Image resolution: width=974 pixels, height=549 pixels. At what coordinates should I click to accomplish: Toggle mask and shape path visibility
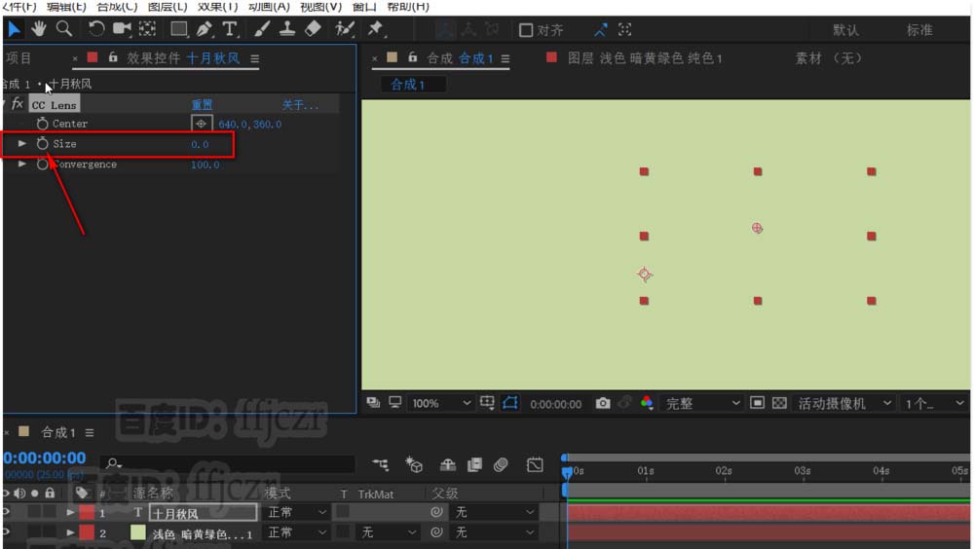coord(510,403)
